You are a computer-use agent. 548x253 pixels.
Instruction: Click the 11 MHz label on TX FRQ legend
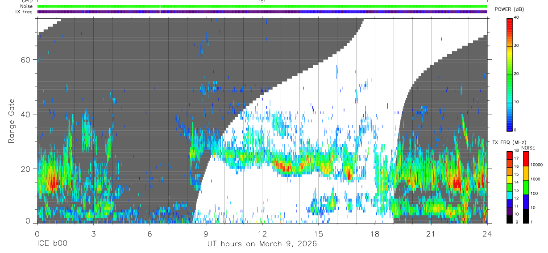coord(516,206)
